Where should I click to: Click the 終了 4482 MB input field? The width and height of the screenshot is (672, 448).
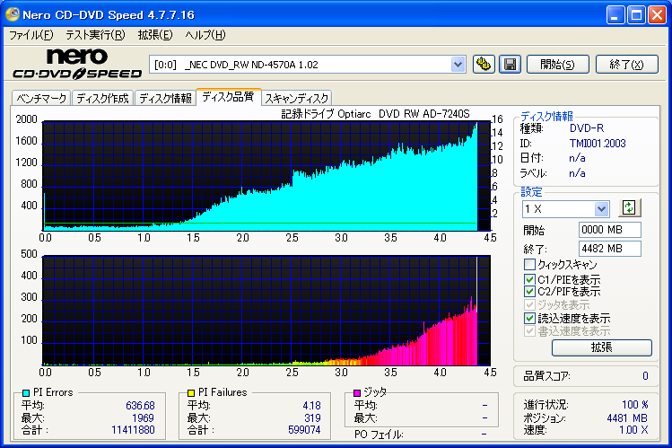[x=609, y=249]
